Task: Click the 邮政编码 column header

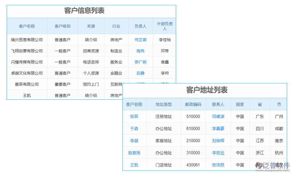Action: tap(193, 104)
